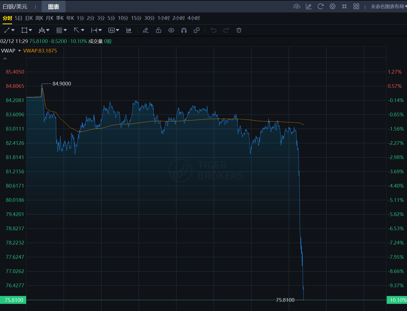Open chart settings gear icon
The width and height of the screenshot is (407, 311).
(332, 6)
